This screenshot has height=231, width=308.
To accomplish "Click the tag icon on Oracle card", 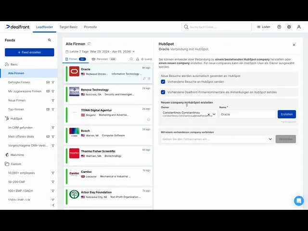I will pos(144,78).
